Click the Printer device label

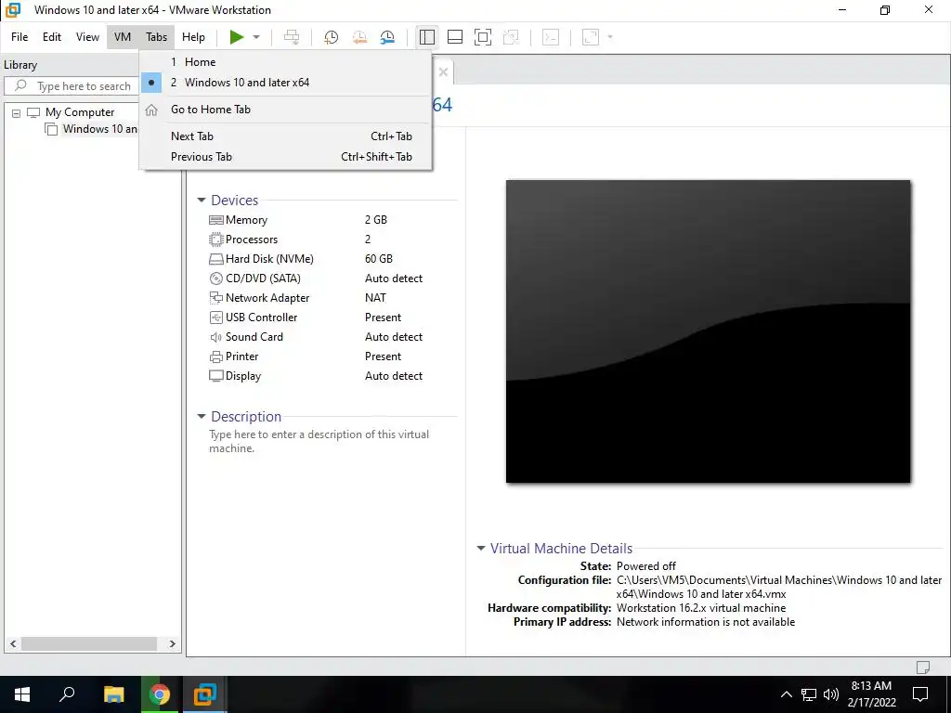coord(242,356)
